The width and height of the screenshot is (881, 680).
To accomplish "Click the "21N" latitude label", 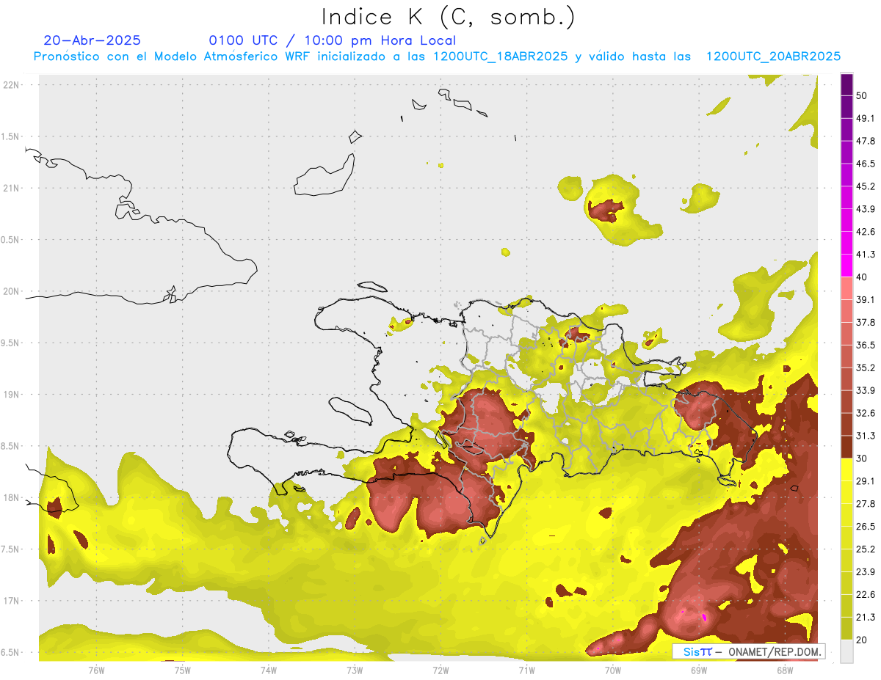I will pyautogui.click(x=12, y=188).
